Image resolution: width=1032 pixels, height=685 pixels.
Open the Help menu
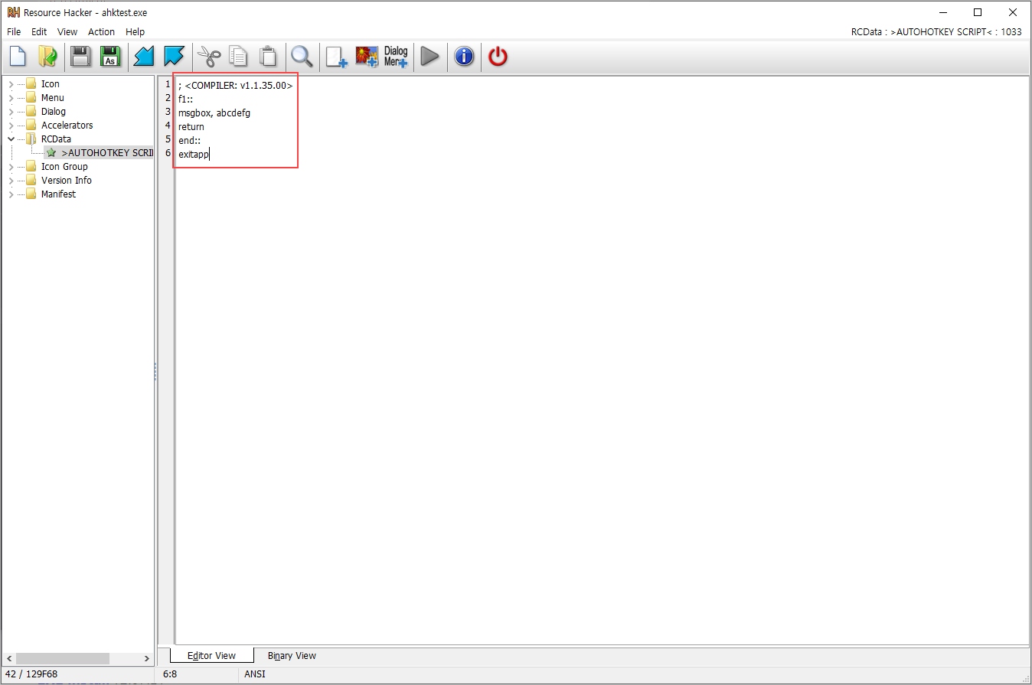135,32
